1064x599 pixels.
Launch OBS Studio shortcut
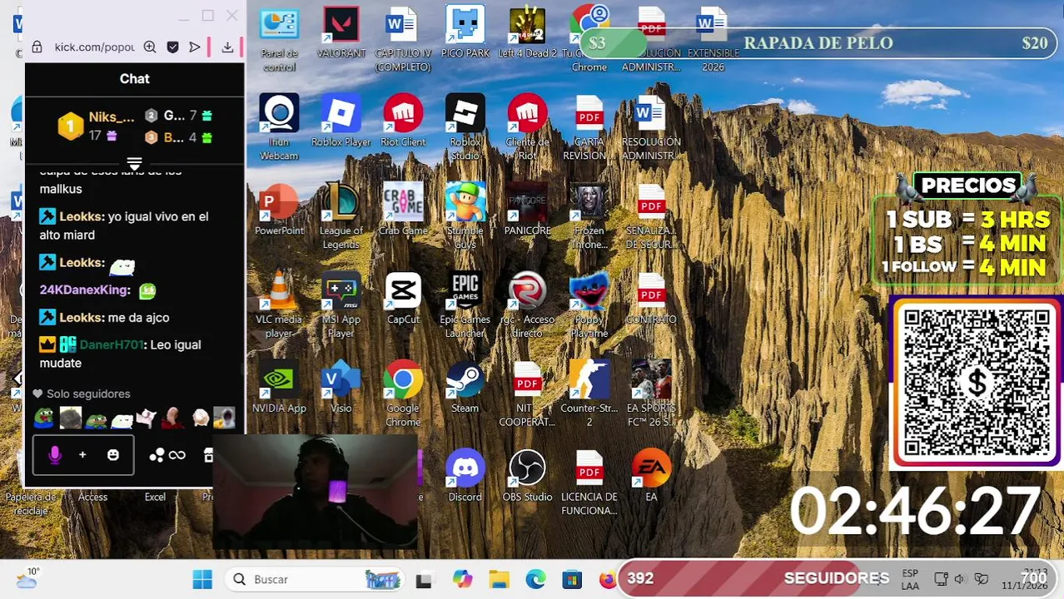tap(527, 476)
